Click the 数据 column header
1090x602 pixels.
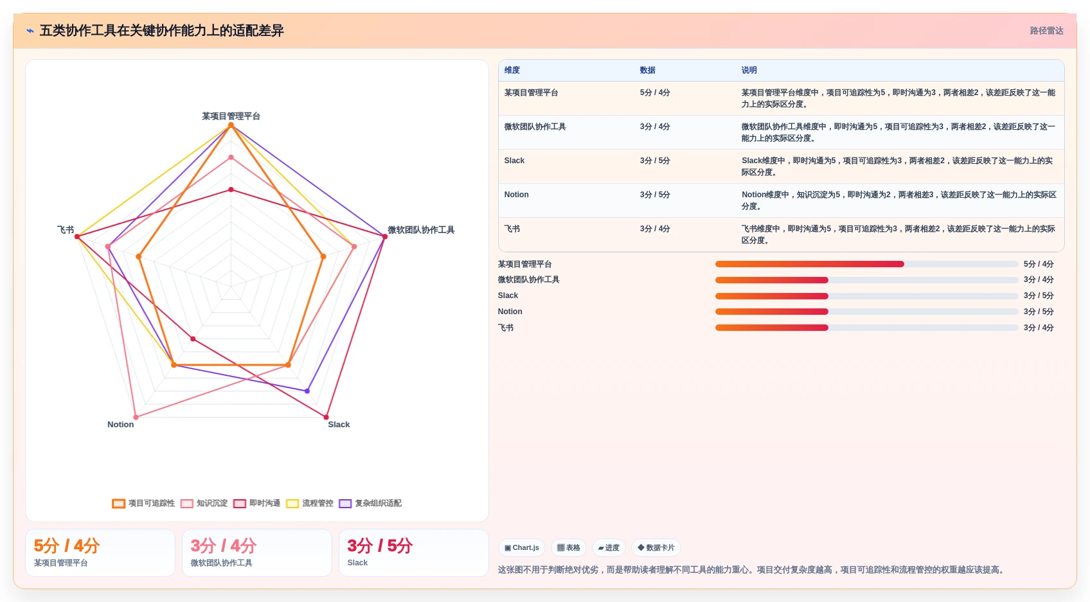pos(648,70)
